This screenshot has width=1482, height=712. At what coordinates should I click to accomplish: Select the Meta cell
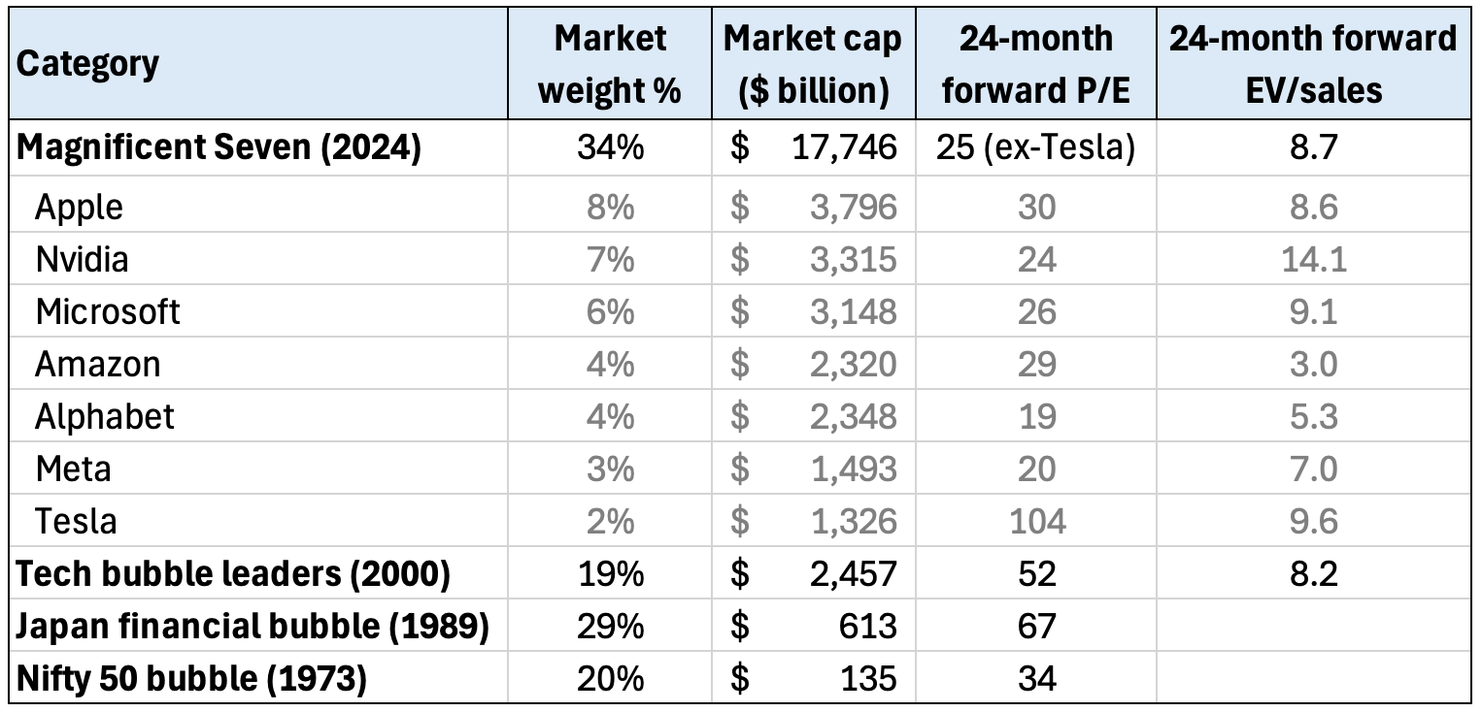74,469
